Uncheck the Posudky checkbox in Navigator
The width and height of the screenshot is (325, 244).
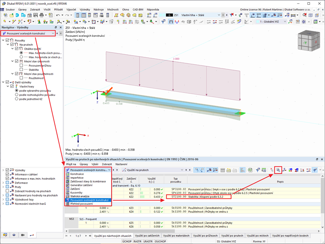point(7,40)
